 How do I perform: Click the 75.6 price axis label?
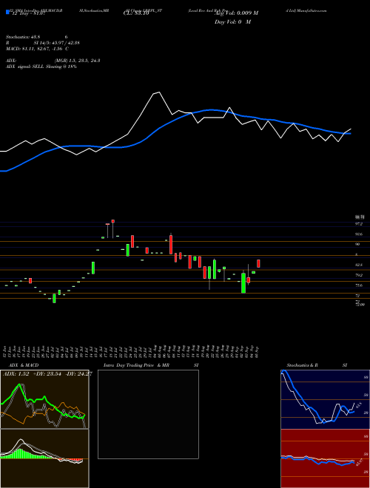click(x=359, y=285)
